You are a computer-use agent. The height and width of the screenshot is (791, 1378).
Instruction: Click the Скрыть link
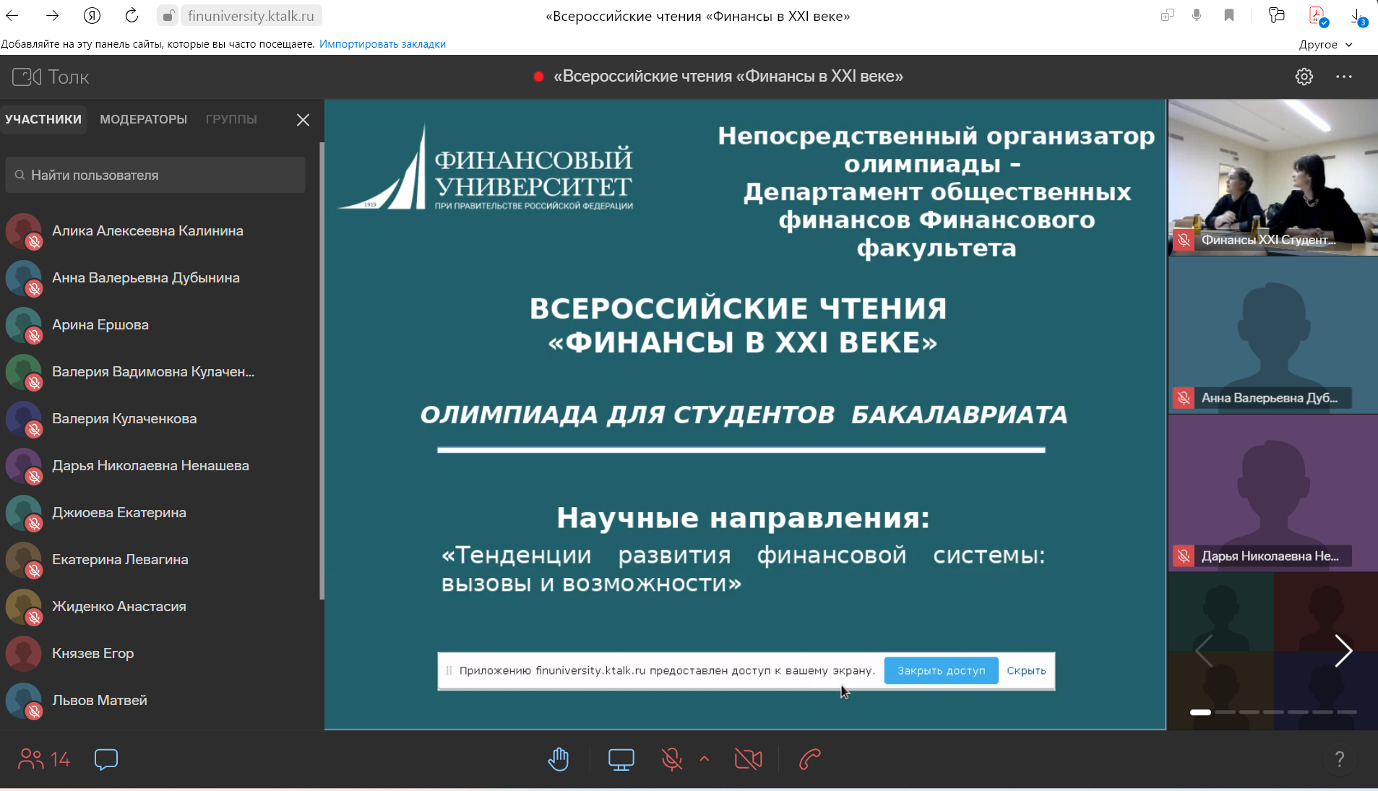coord(1026,670)
